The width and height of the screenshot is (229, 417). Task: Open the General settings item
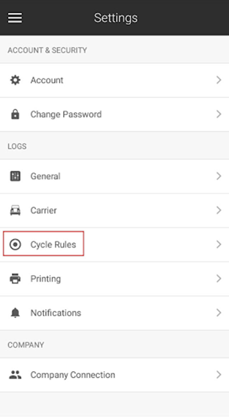tap(114, 177)
